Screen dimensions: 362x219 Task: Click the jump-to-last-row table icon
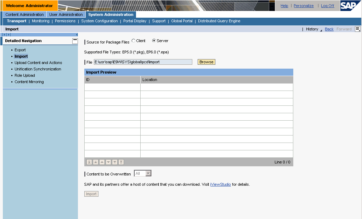tap(121, 162)
